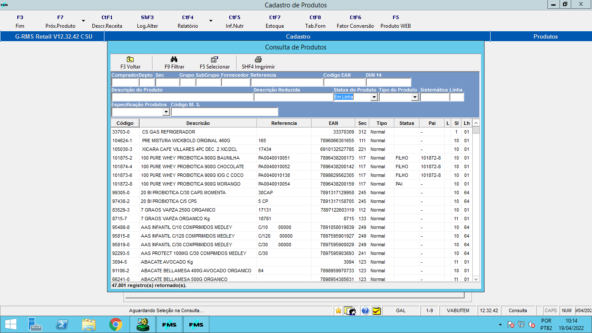Viewport: 592px width, 333px height.
Task: Click CtF7 Estoque menu item
Action: click(275, 22)
